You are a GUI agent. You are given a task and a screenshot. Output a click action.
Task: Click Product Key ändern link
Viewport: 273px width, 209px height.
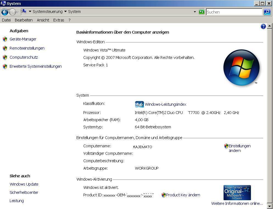[x=183, y=195]
